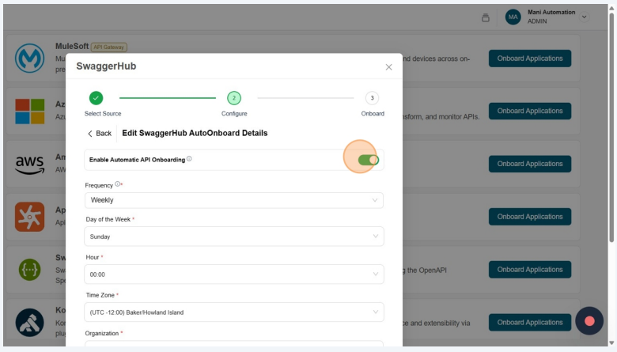Click the Kong logo icon
Image resolution: width=617 pixels, height=352 pixels.
(x=29, y=322)
